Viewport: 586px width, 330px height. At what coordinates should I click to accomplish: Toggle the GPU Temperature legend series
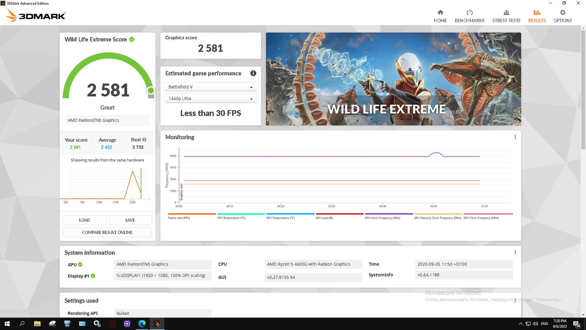(x=290, y=216)
